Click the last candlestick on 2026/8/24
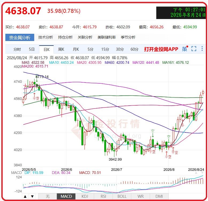The image size is (208, 201). pos(203,92)
